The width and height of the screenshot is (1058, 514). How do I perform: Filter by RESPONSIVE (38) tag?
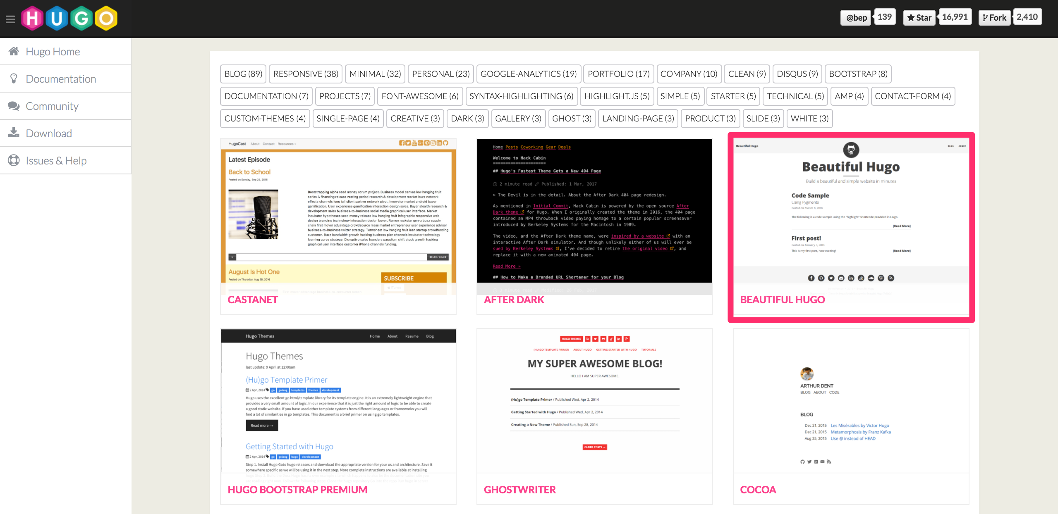306,74
